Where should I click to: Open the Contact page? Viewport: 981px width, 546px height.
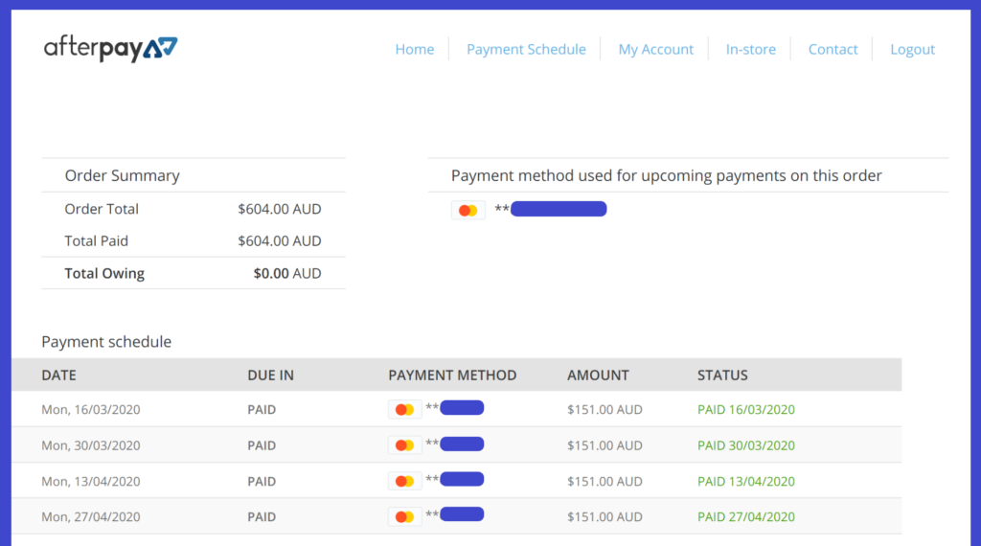coord(833,50)
